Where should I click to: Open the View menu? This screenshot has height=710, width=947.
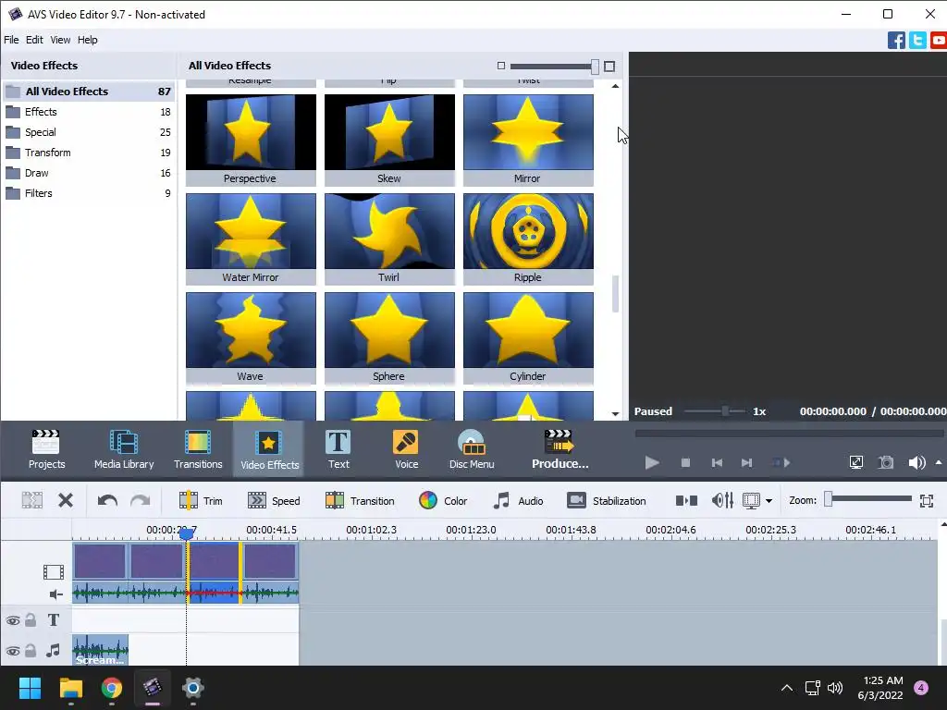tap(60, 40)
